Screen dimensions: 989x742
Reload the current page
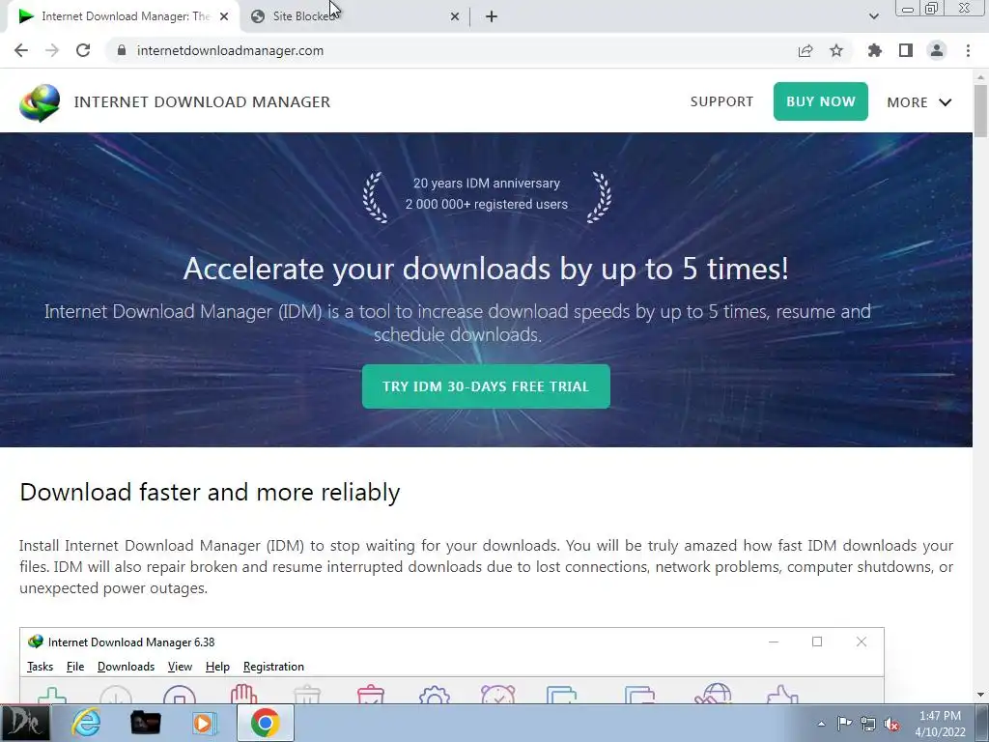click(83, 50)
